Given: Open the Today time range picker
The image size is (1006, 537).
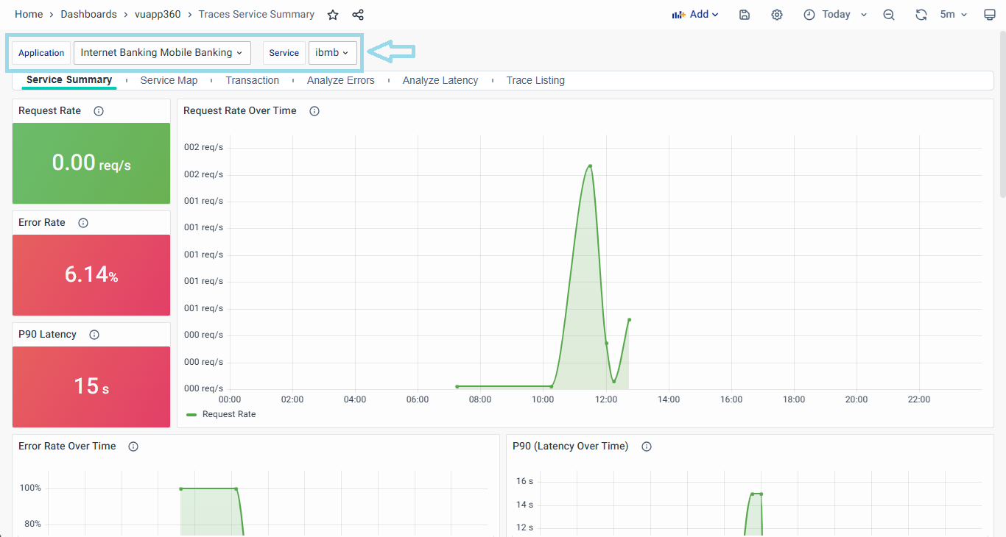Looking at the screenshot, I should click(x=836, y=15).
